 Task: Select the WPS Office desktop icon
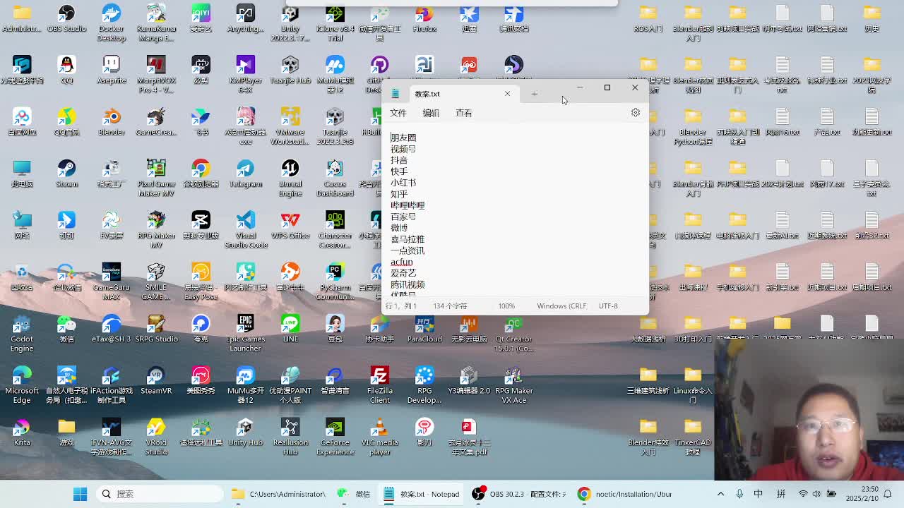290,226
